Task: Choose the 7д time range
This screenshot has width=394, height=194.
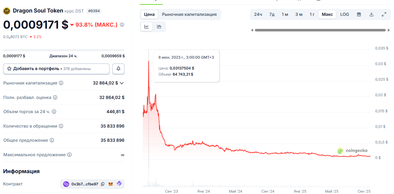Action: pos(272,14)
